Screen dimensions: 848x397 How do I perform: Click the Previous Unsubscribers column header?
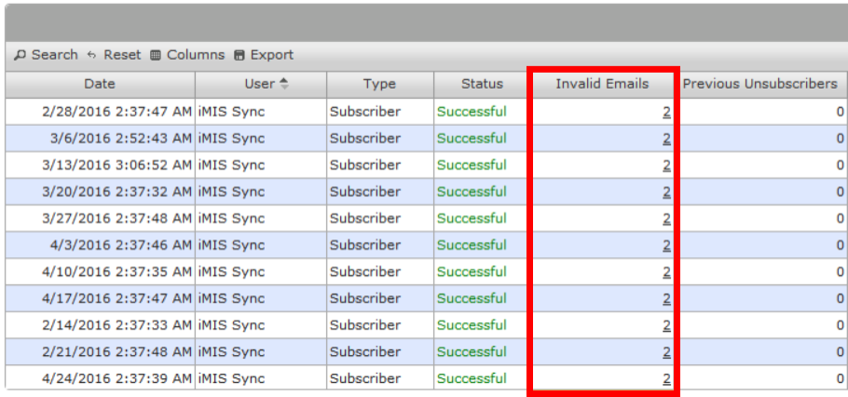pos(759,84)
